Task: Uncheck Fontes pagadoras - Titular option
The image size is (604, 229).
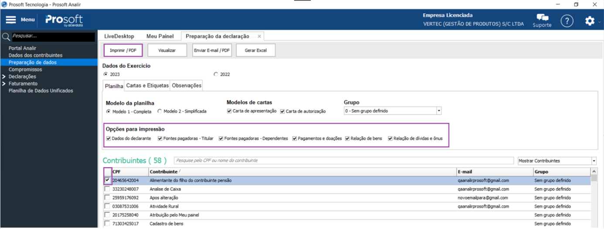Action: 160,139
